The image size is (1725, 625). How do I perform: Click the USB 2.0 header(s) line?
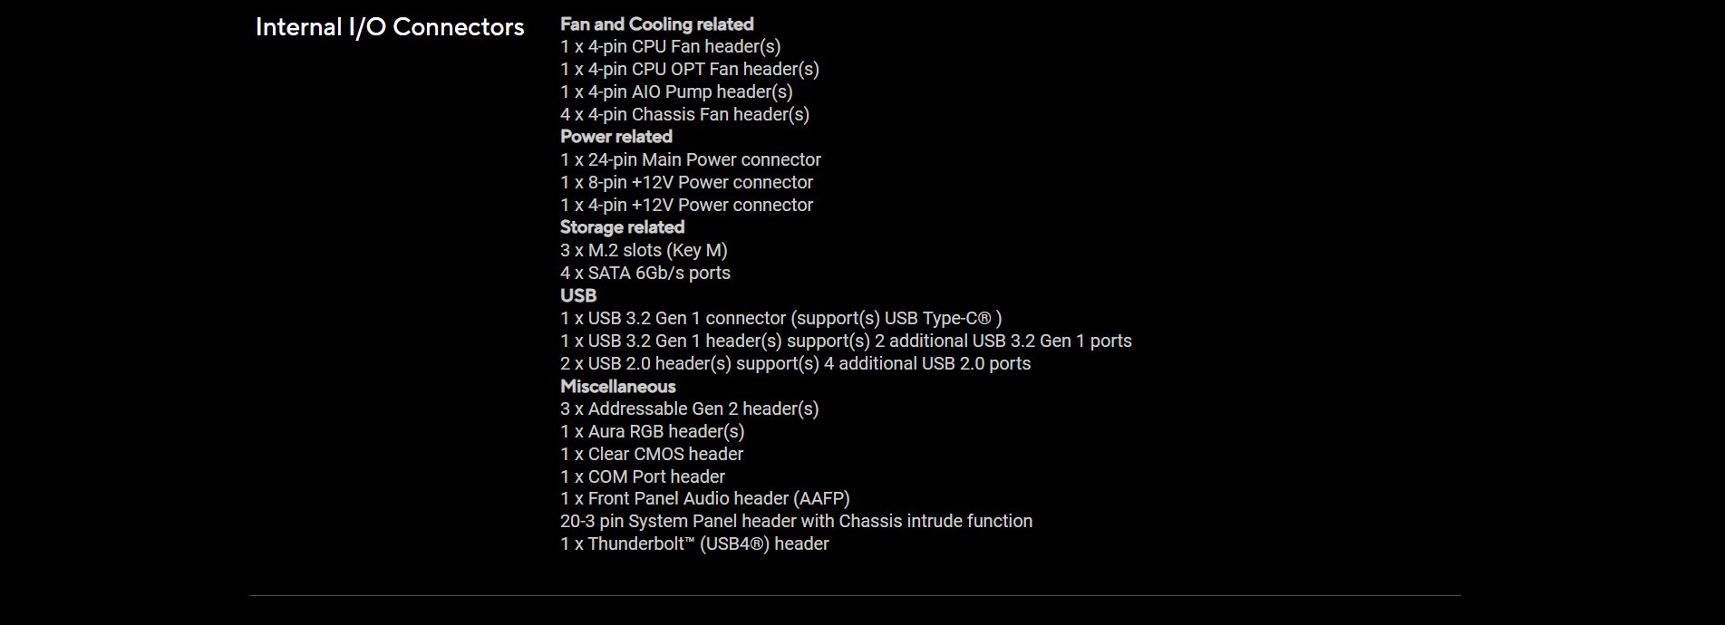point(796,364)
